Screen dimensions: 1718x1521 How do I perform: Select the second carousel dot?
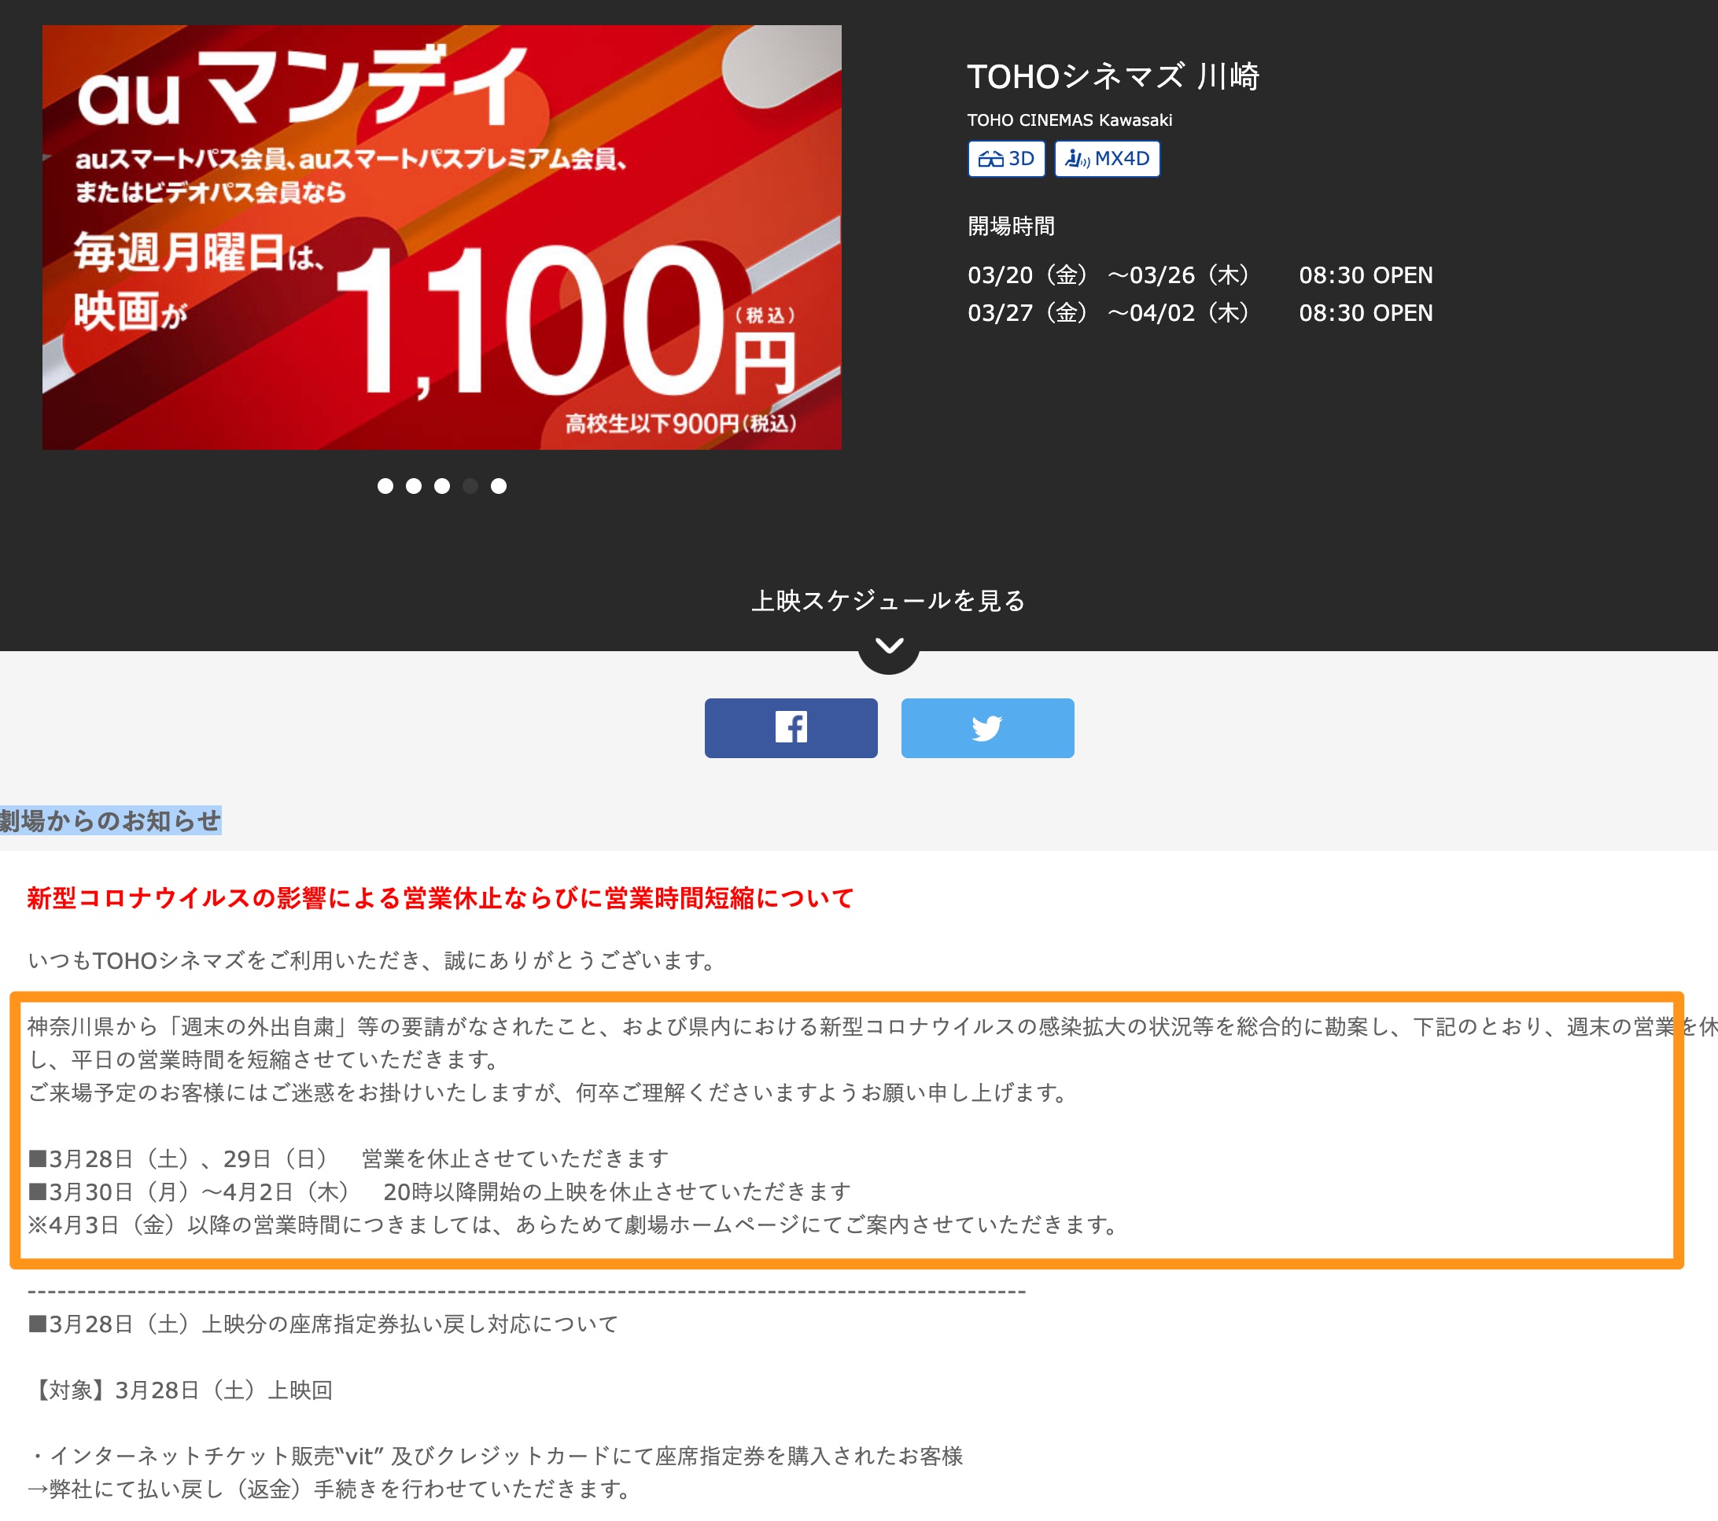pyautogui.click(x=414, y=486)
